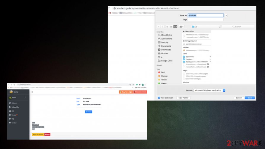
Task: Click the Search field in save dialog
Action: tap(238, 27)
